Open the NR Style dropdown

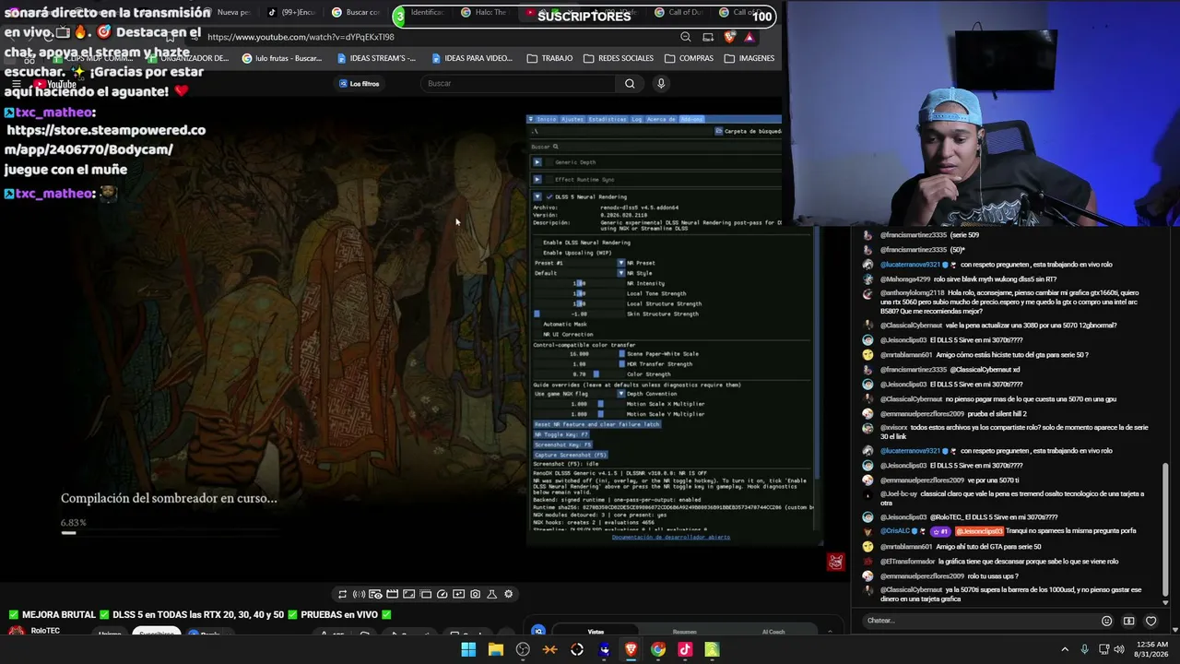tap(579, 273)
